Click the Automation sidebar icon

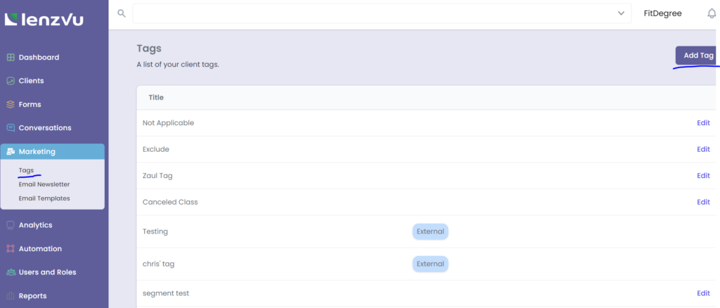point(11,249)
